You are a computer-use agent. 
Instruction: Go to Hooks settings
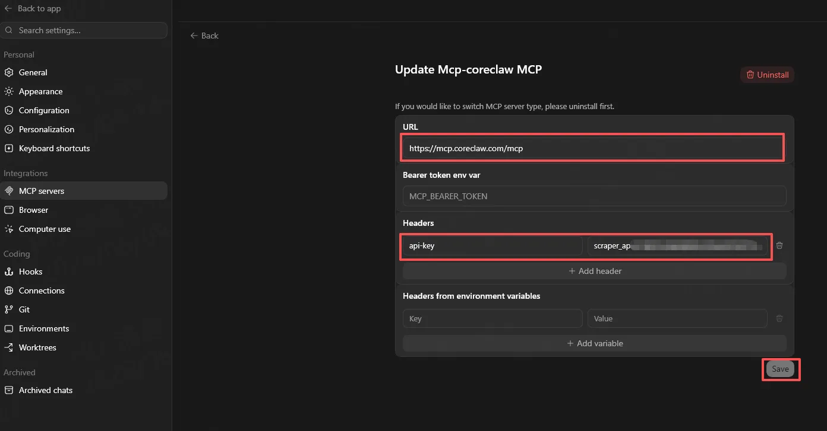coord(84,272)
